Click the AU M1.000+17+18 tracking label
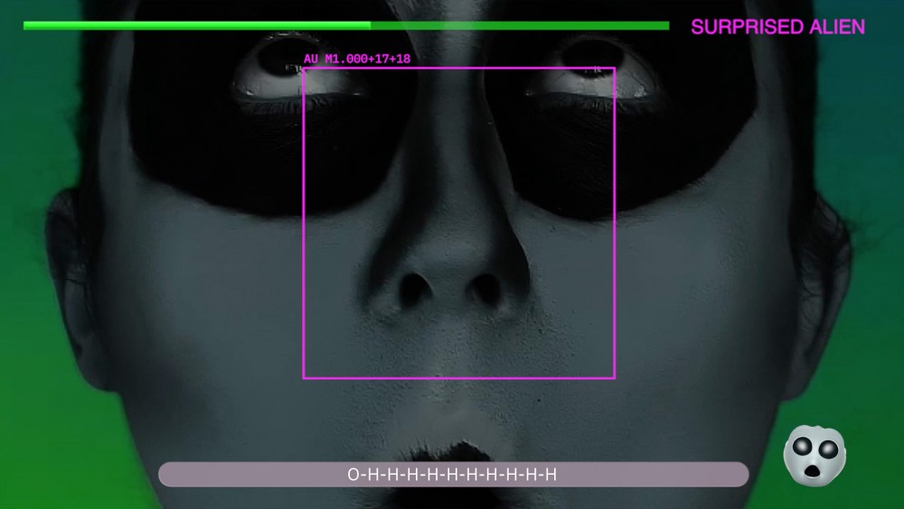904x509 pixels. click(357, 59)
